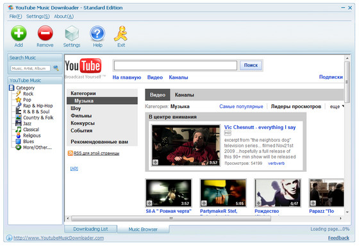Collapse the Category tree root node
This screenshot has height=246, width=359.
coord(12,88)
